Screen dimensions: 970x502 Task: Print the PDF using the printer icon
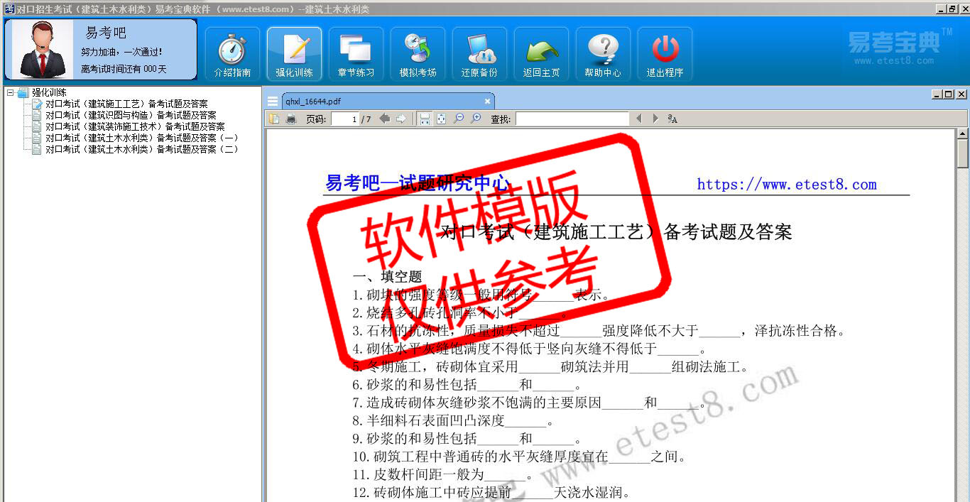(291, 119)
